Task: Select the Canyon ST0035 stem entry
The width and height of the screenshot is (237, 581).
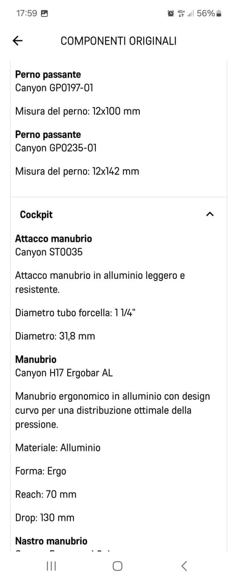Action: point(49,252)
